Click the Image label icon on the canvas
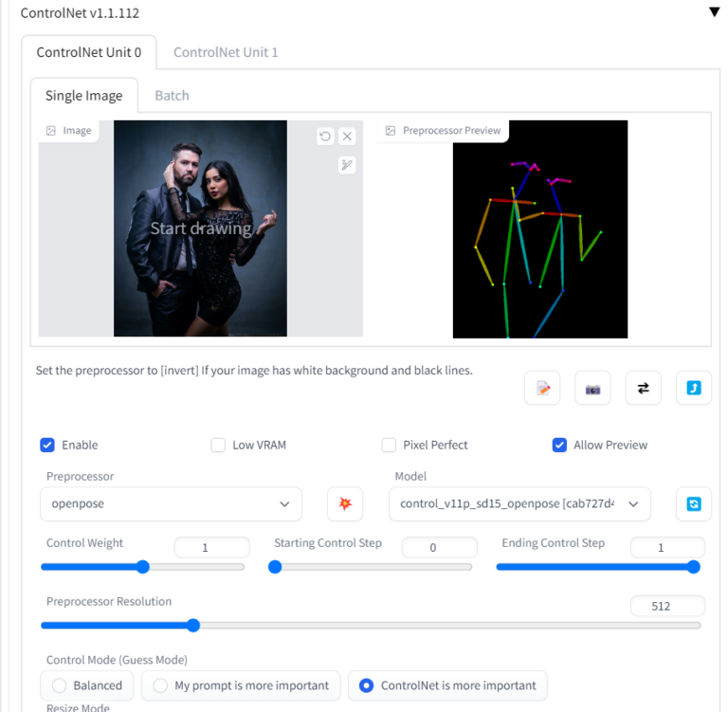This screenshot has height=712, width=728. (x=51, y=131)
